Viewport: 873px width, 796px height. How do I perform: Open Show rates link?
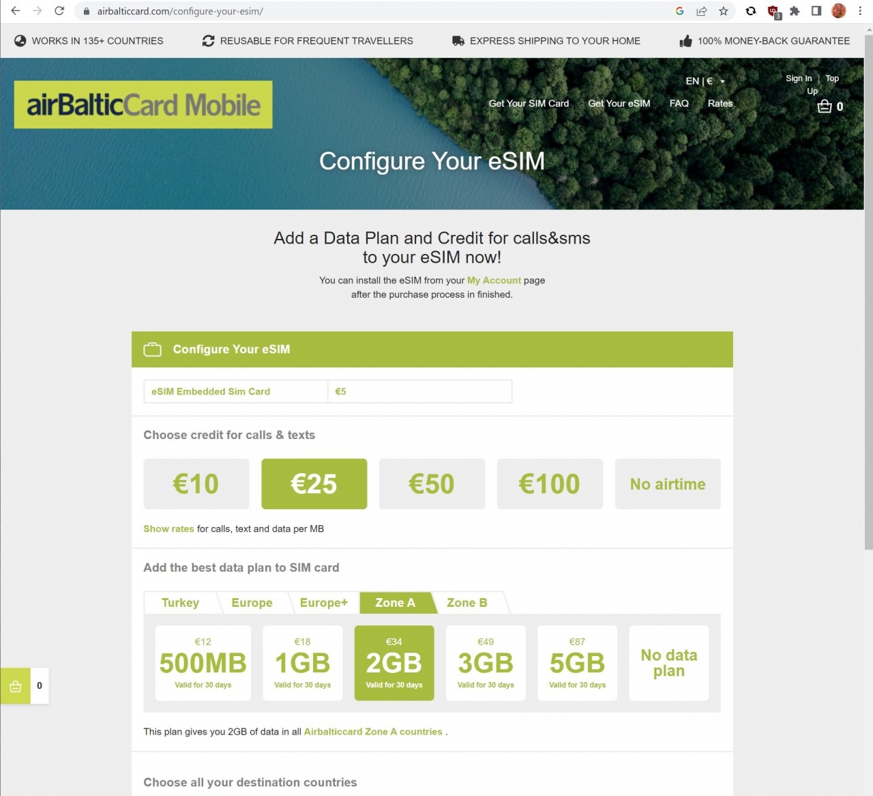[168, 529]
